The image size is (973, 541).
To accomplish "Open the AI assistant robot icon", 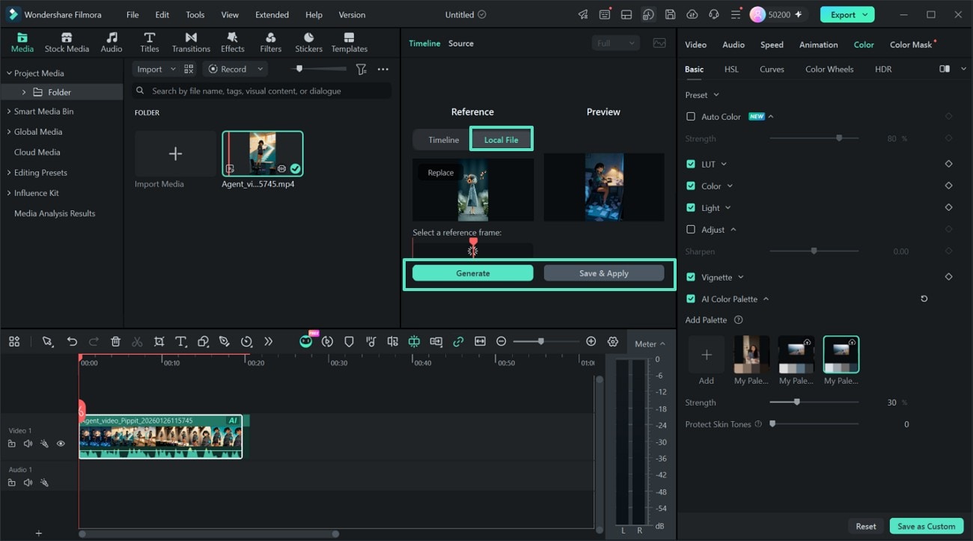I will (305, 341).
